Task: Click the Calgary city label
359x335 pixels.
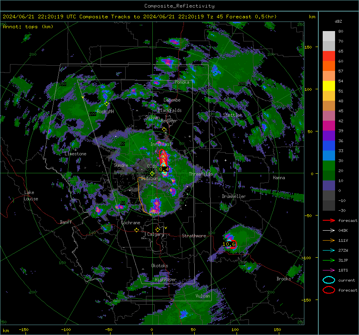Action: 156,234
